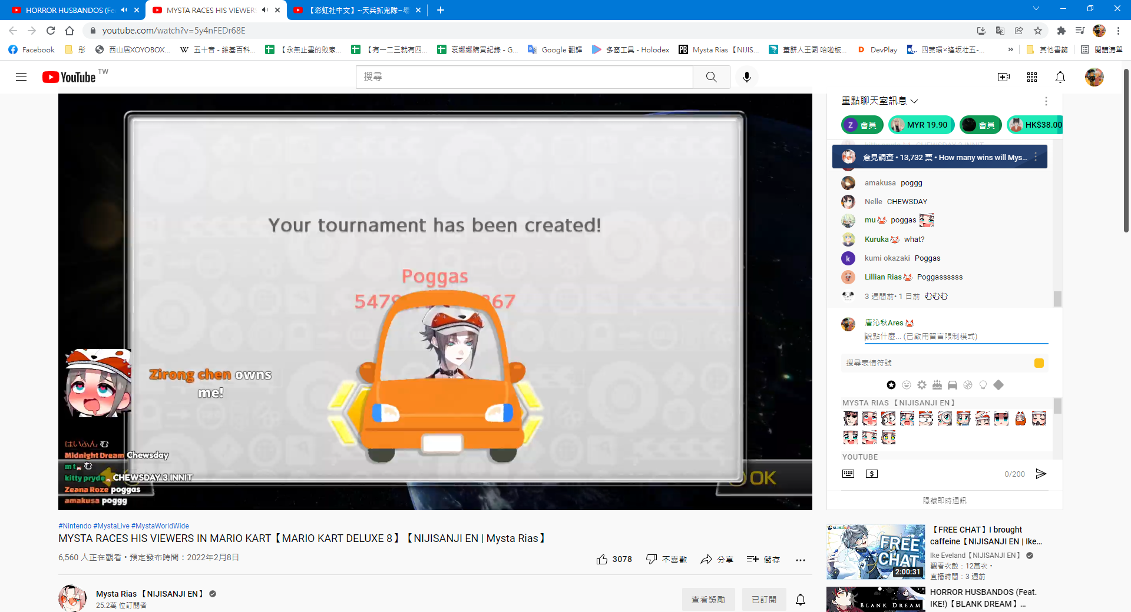Translate this page icon in address bar
The width and height of the screenshot is (1131, 612).
[1000, 31]
